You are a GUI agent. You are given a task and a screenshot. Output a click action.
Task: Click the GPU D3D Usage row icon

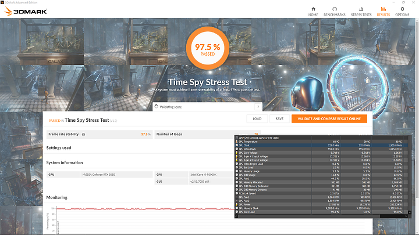coord(237,175)
